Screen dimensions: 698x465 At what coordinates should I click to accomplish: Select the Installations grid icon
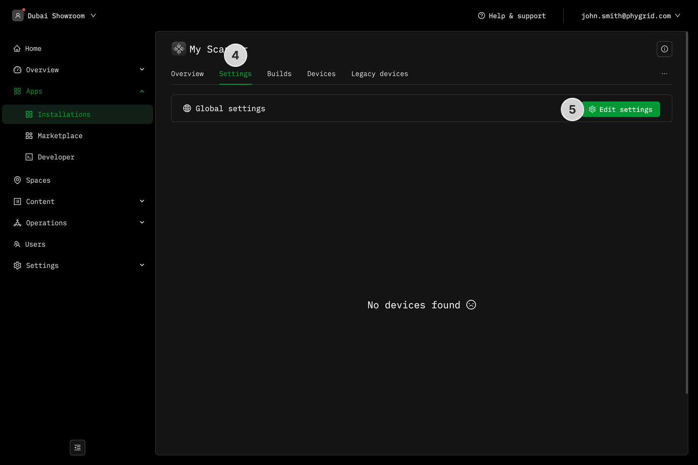(x=29, y=114)
